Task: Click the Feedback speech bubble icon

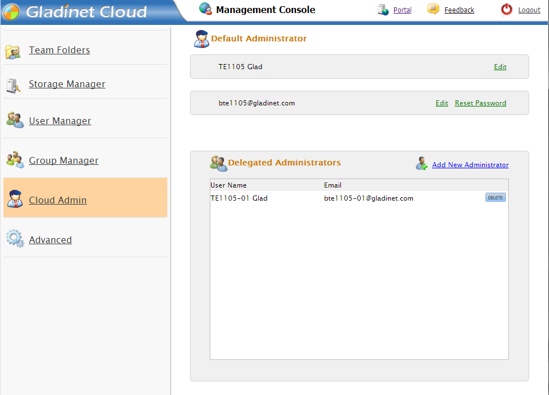Action: click(433, 9)
